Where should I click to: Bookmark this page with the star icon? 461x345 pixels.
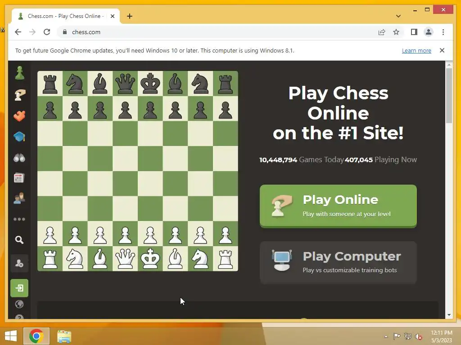(x=396, y=32)
